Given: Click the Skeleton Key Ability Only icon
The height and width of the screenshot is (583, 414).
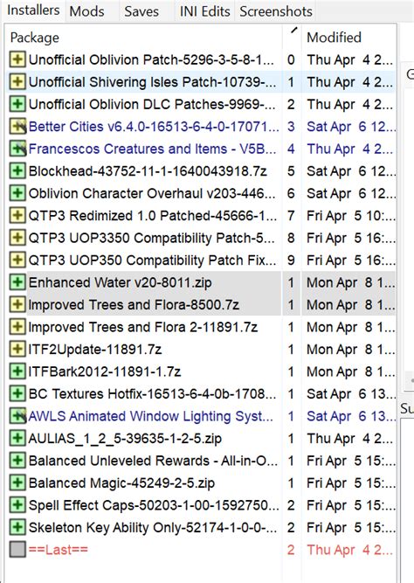Looking at the screenshot, I should pos(17,527).
